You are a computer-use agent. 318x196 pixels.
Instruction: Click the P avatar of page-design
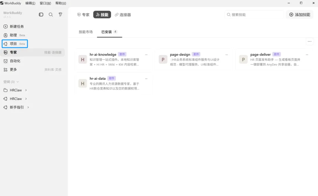[163, 60]
